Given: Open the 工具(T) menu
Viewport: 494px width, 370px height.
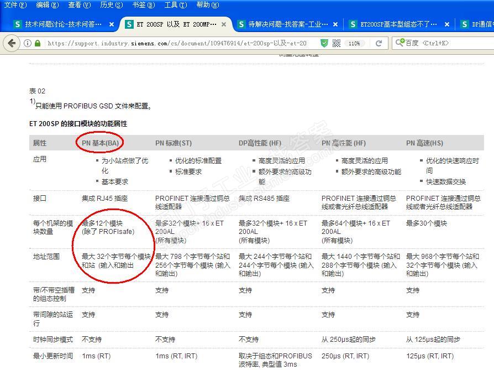Looking at the screenshot, I should click(176, 5).
